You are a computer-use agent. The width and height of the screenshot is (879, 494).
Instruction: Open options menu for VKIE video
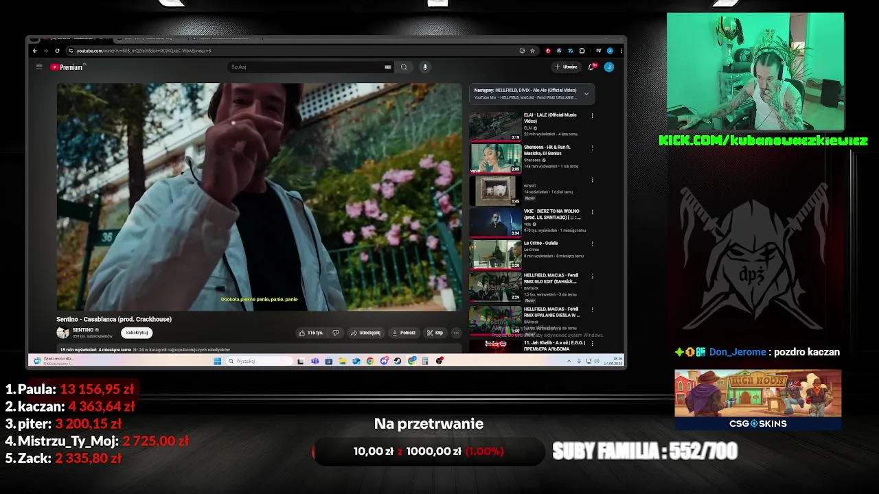tap(592, 212)
